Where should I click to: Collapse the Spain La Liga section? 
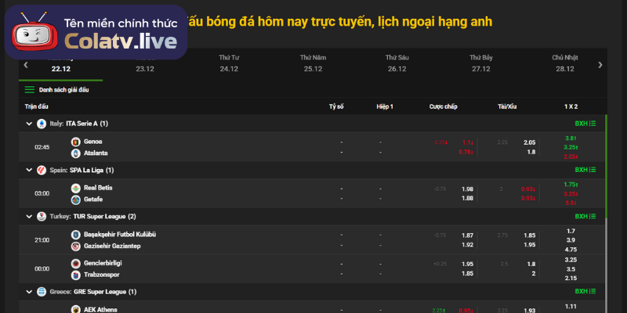(30, 170)
